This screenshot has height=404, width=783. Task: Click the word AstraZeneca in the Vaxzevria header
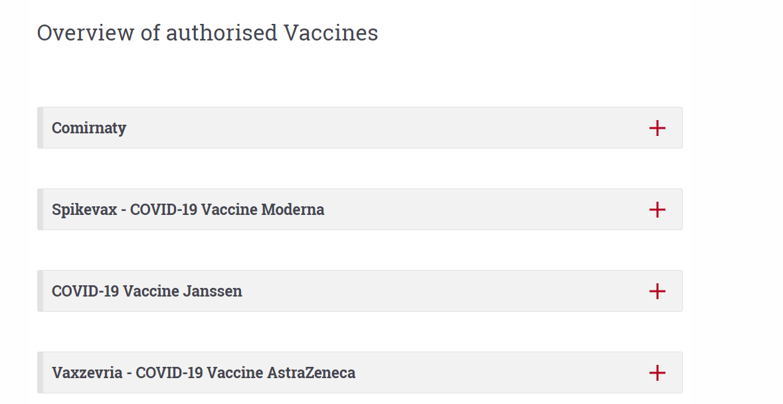point(311,373)
